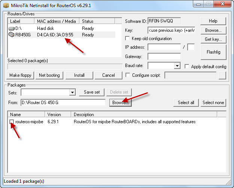Screen dimensions: 234x188
Task: Click the From path field
Action: point(63,103)
